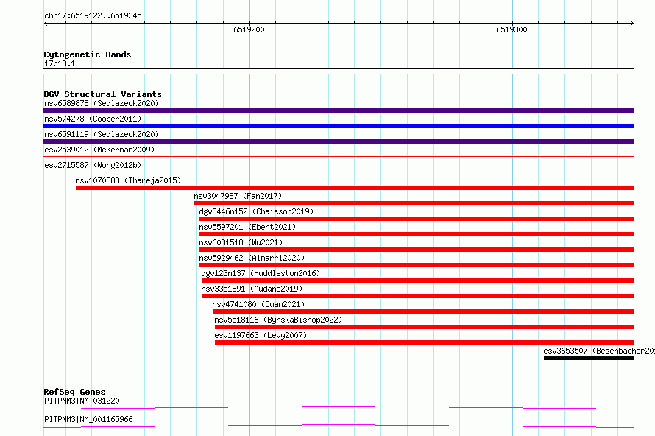
Task: Open variant label nsv5518116 (ByrskaBishop2022)
Action: point(278,320)
